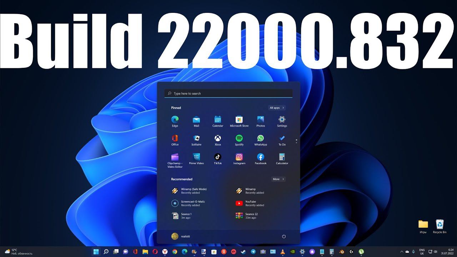Open recommended Winamp (Safe Mode)
This screenshot has height=257, width=457.
[x=190, y=191]
